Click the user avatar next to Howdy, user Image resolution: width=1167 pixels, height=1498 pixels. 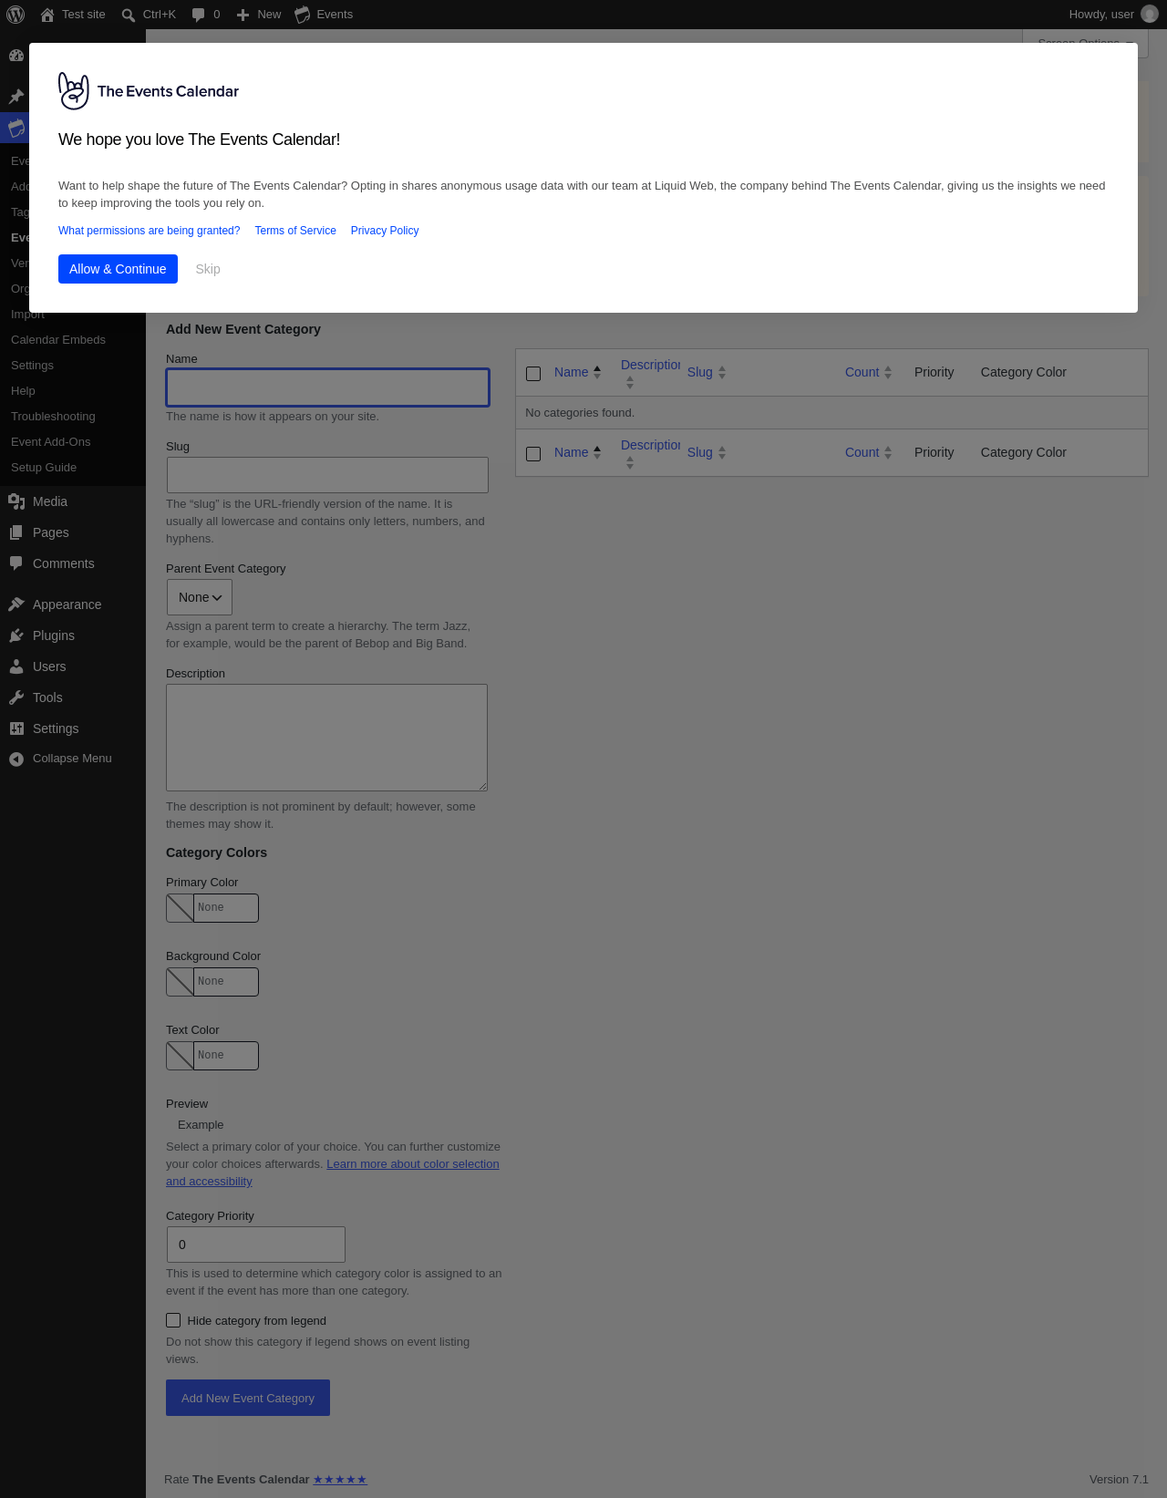click(1150, 15)
